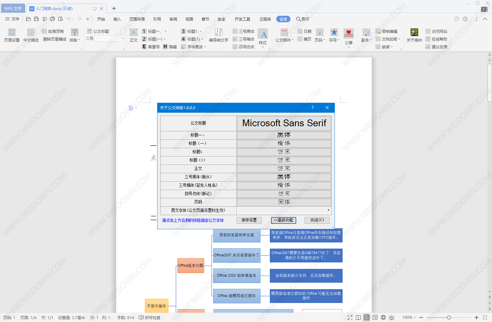Open 关于插件 about plugin icon
The image size is (492, 322).
click(x=414, y=35)
